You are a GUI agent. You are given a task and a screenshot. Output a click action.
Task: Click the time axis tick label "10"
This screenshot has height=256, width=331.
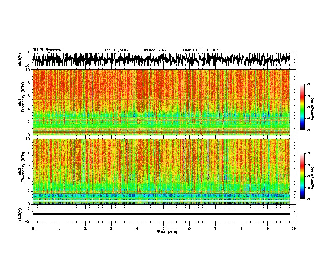click(294, 228)
